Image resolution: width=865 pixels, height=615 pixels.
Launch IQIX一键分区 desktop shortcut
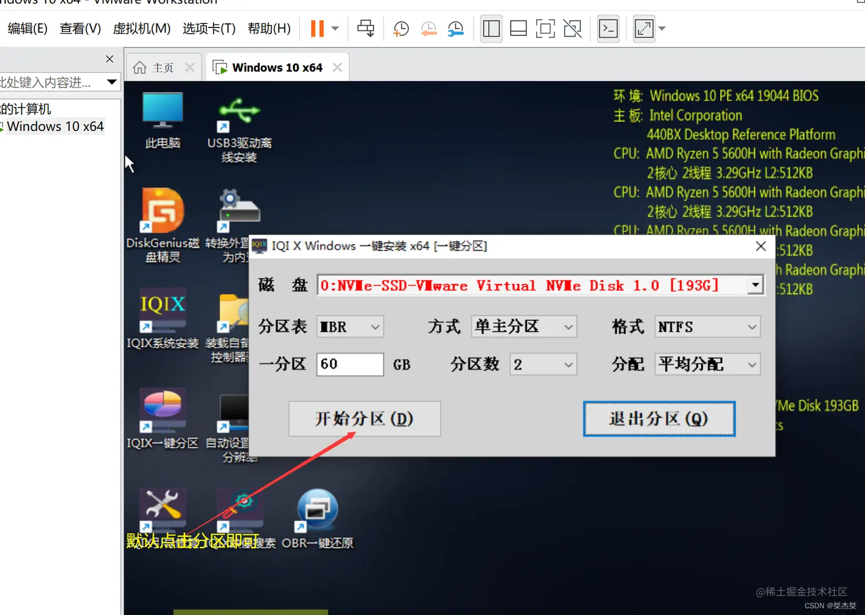point(162,418)
